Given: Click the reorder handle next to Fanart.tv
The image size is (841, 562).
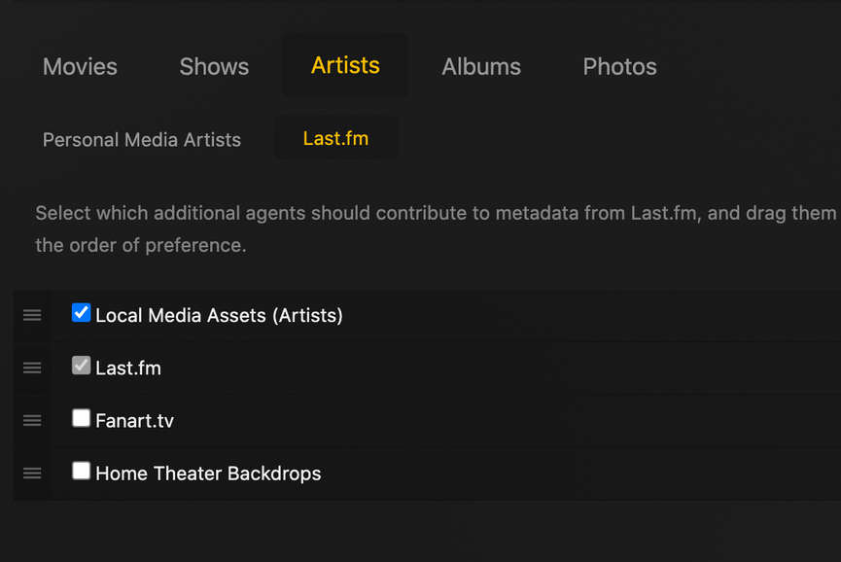Looking at the screenshot, I should pyautogui.click(x=32, y=420).
